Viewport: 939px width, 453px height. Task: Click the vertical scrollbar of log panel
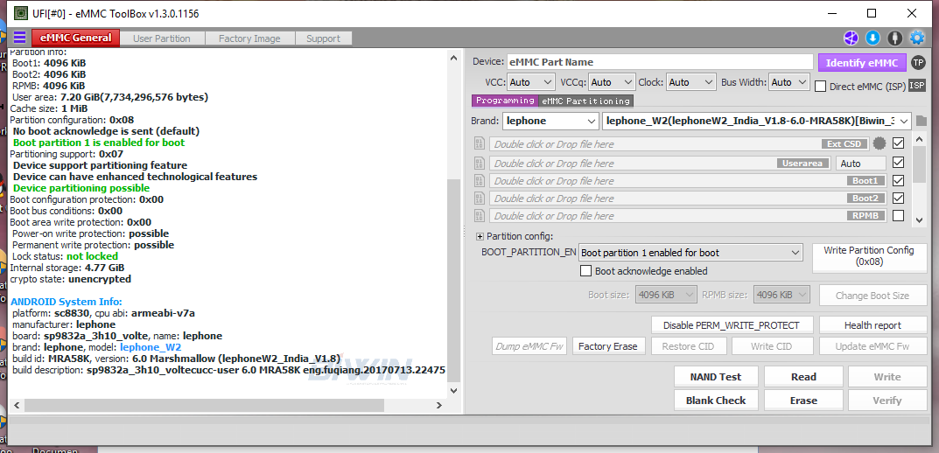[454, 280]
